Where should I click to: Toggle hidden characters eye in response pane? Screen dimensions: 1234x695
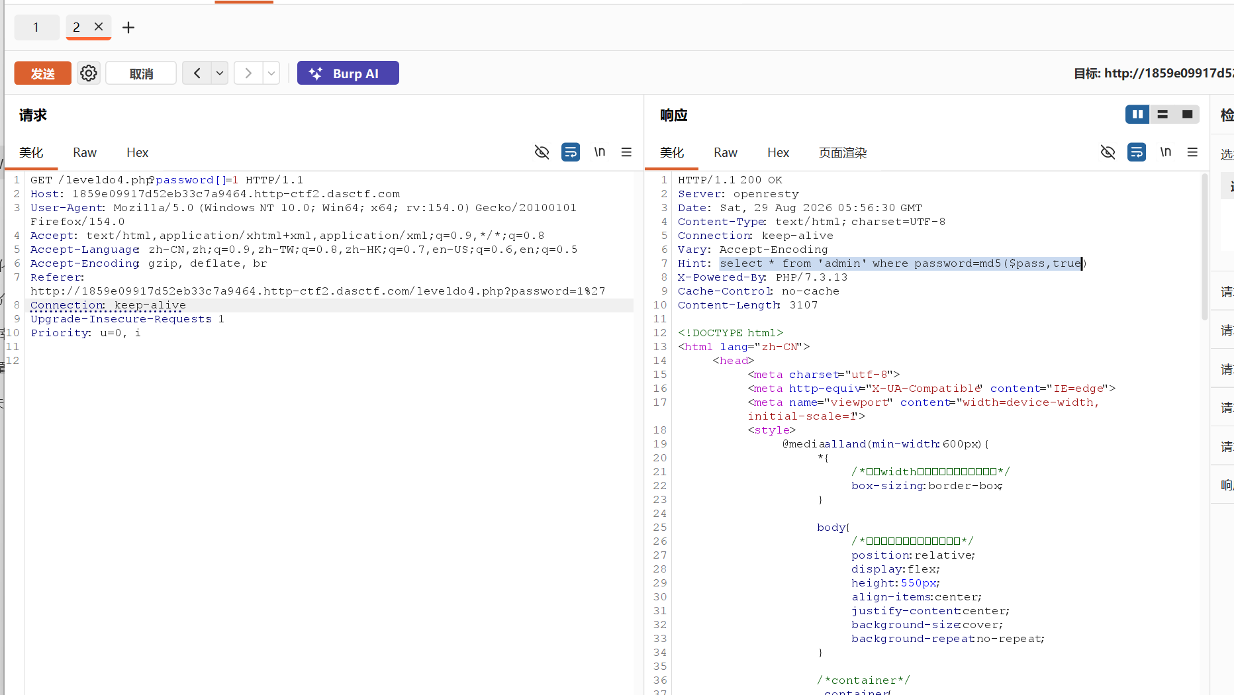pyautogui.click(x=1108, y=152)
